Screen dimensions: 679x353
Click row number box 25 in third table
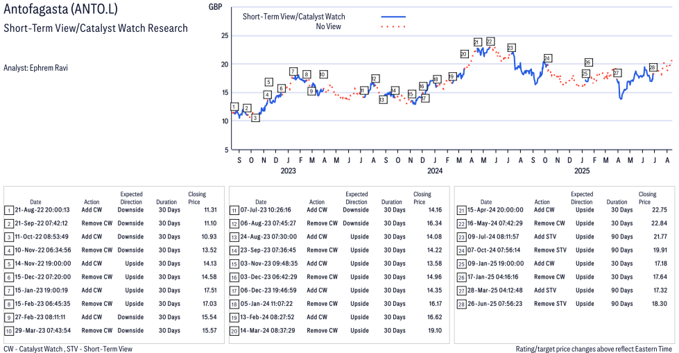pyautogui.click(x=461, y=264)
